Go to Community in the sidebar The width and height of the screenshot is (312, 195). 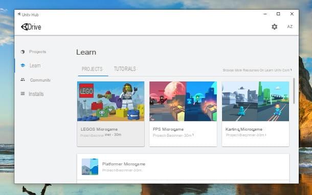[40, 80]
